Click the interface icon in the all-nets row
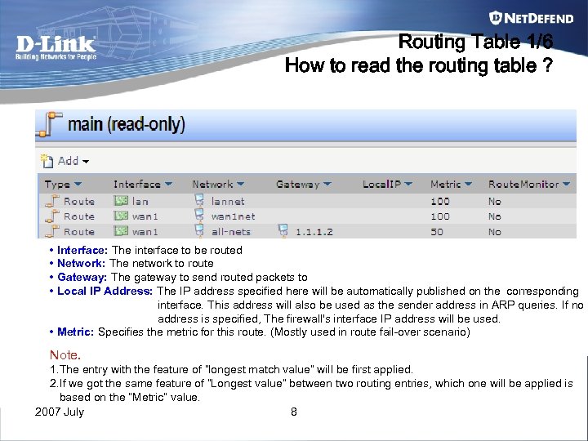Viewport: 588px width, 441px height. click(x=121, y=230)
